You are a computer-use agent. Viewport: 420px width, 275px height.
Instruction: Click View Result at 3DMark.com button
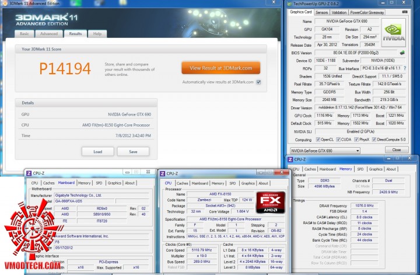pyautogui.click(x=221, y=68)
